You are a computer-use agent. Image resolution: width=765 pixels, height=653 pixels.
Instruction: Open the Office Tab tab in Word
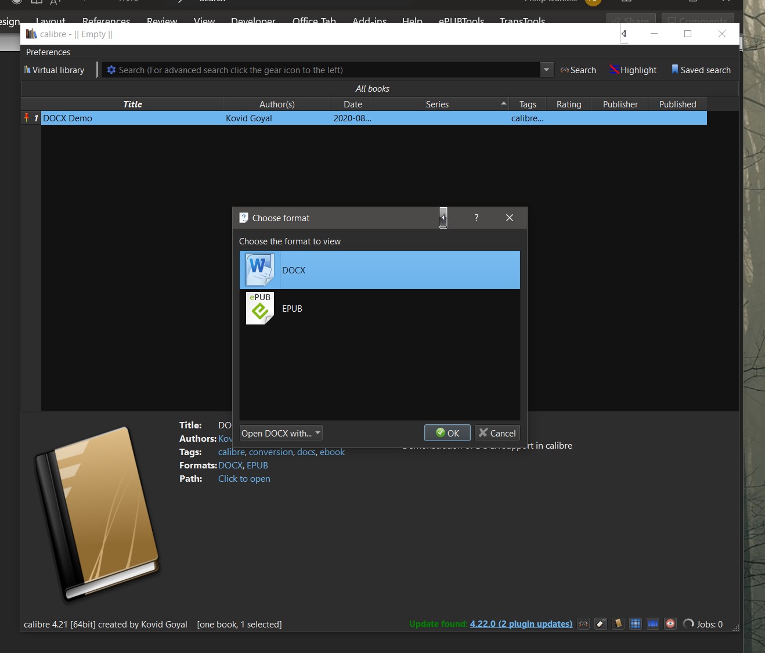point(314,21)
